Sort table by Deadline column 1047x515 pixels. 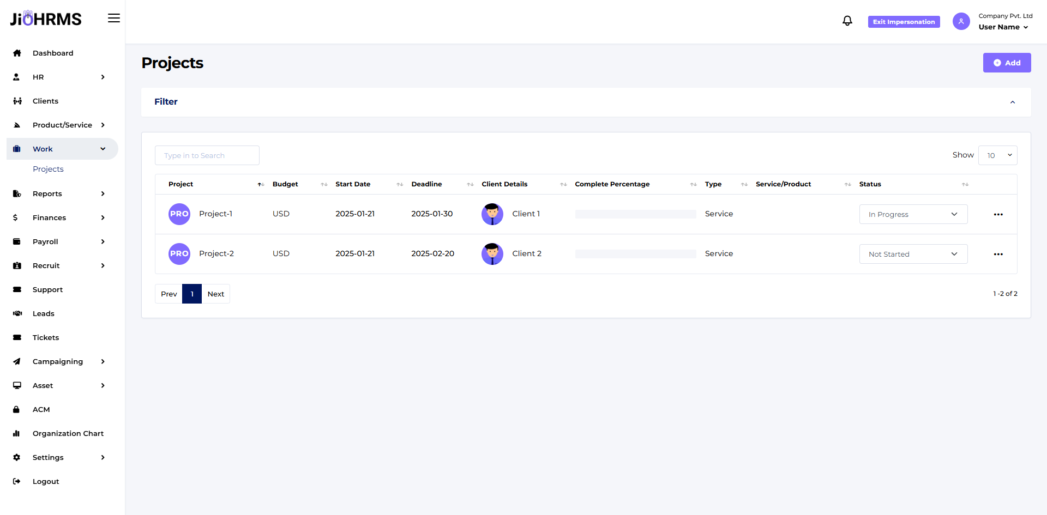(470, 185)
